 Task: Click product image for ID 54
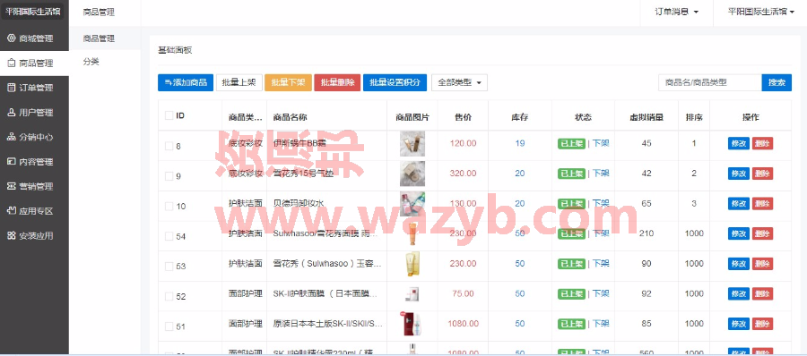click(412, 233)
